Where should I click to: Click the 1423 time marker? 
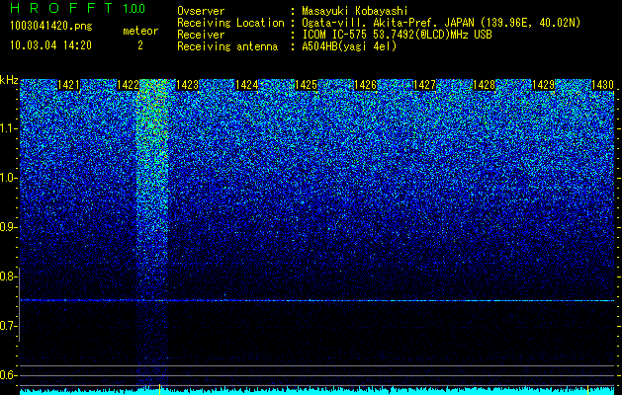[x=187, y=85]
